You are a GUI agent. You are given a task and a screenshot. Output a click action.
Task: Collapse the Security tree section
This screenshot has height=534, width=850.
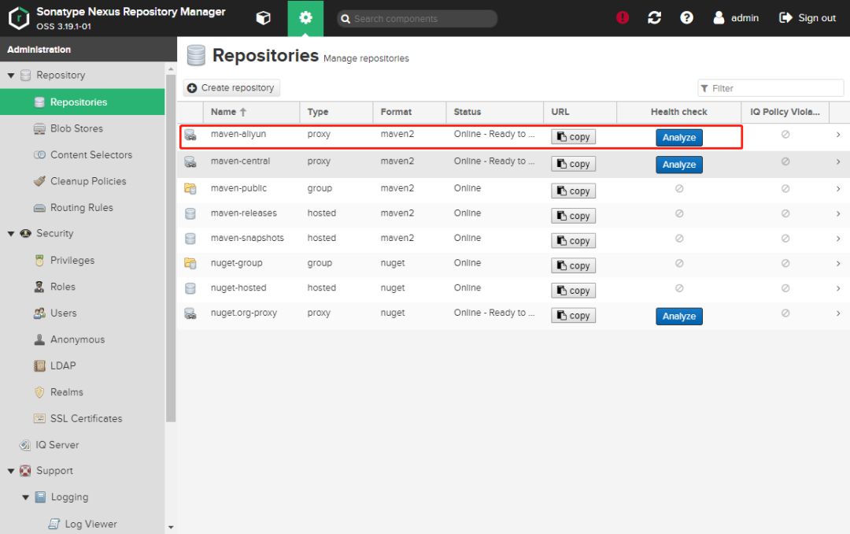pyautogui.click(x=11, y=234)
